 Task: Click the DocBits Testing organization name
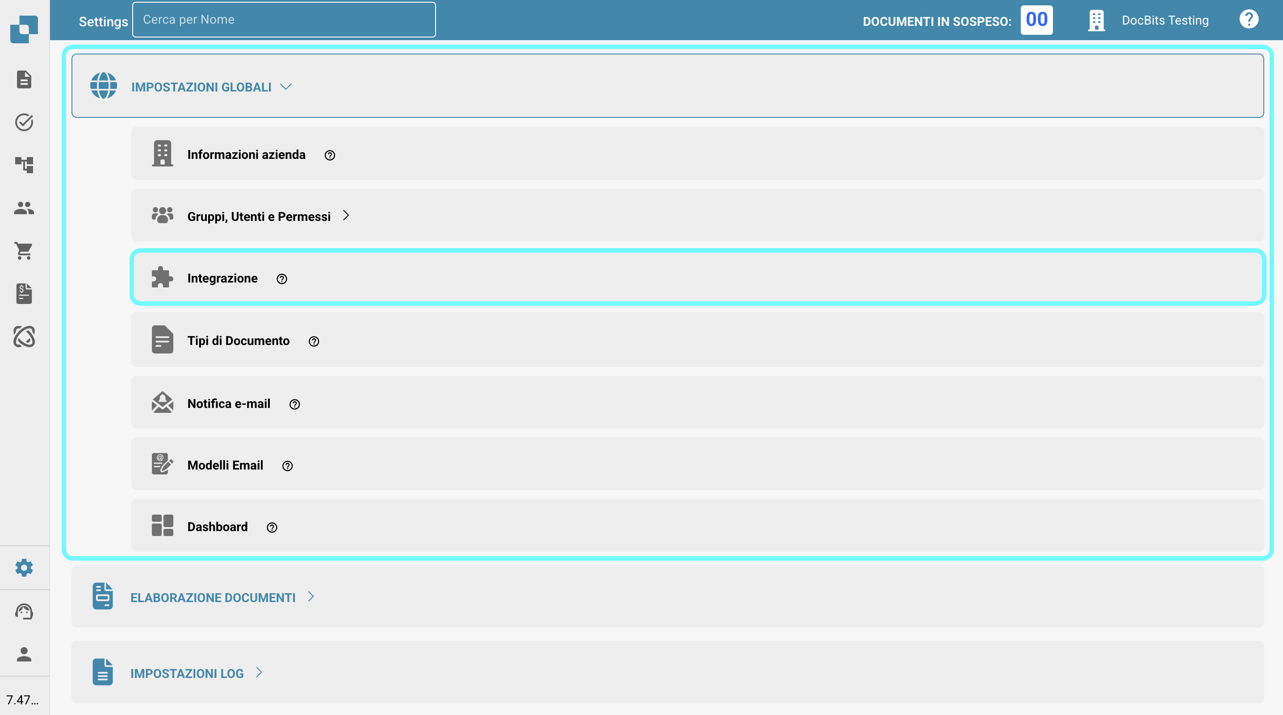click(1165, 21)
